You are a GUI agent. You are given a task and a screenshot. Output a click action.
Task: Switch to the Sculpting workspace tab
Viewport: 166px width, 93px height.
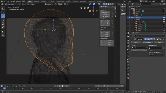(44, 2)
